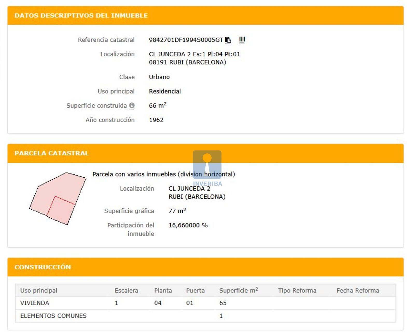
Task: Collapse the Parcela Catastral section header
Action: [x=52, y=153]
